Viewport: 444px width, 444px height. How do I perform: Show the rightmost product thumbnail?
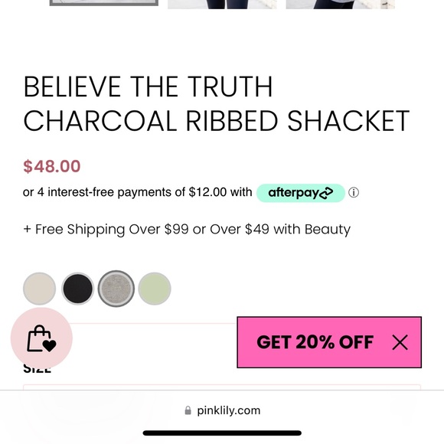click(x=341, y=5)
